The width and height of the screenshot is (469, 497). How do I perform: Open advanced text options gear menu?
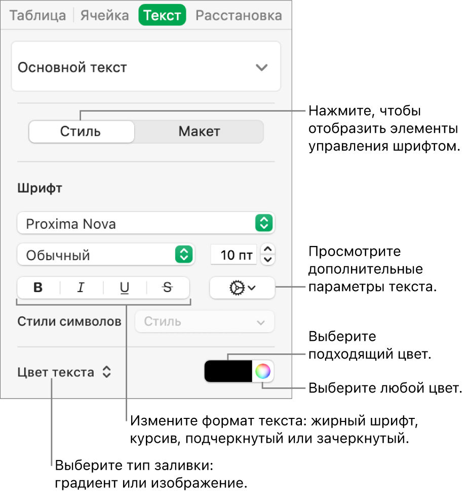242,288
